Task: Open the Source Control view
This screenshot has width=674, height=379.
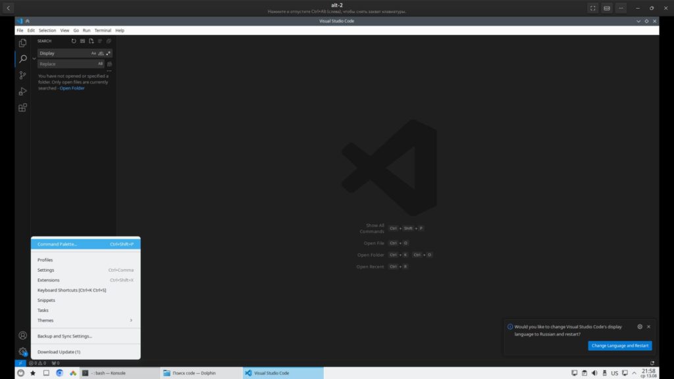Action: tap(22, 75)
